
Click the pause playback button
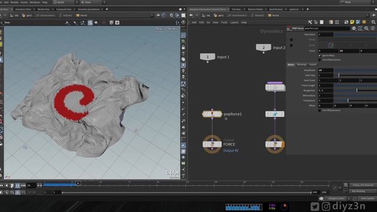(18, 185)
